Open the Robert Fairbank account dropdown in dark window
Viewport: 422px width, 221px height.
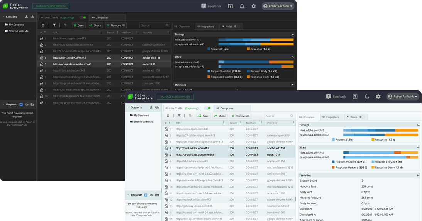pos(278,6)
